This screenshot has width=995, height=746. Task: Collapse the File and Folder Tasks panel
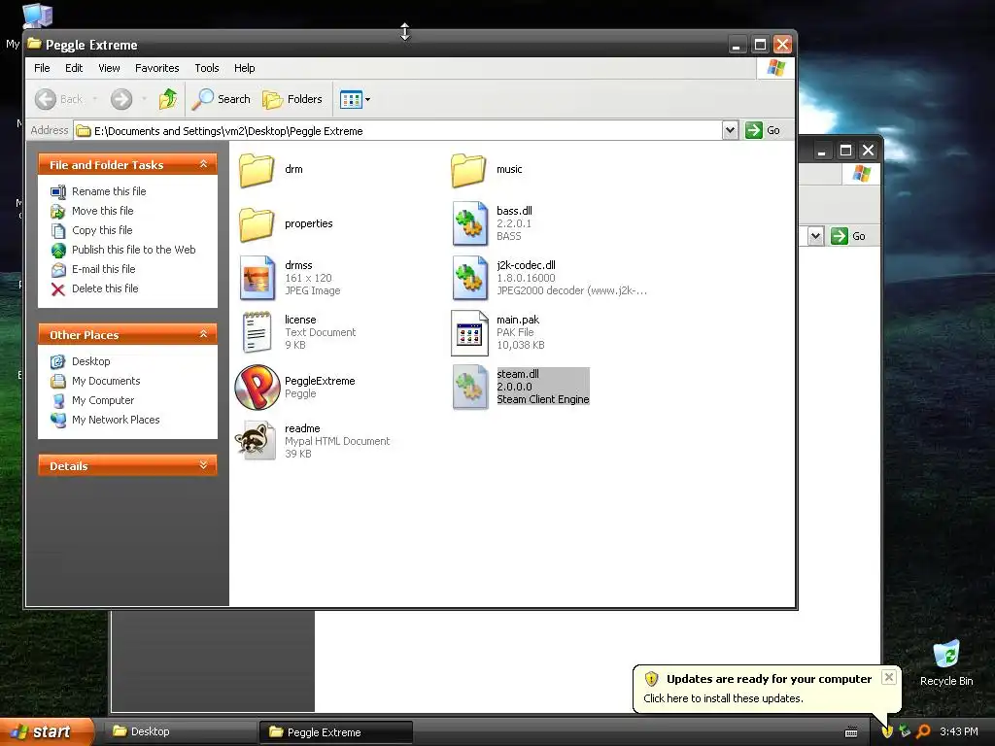[203, 164]
